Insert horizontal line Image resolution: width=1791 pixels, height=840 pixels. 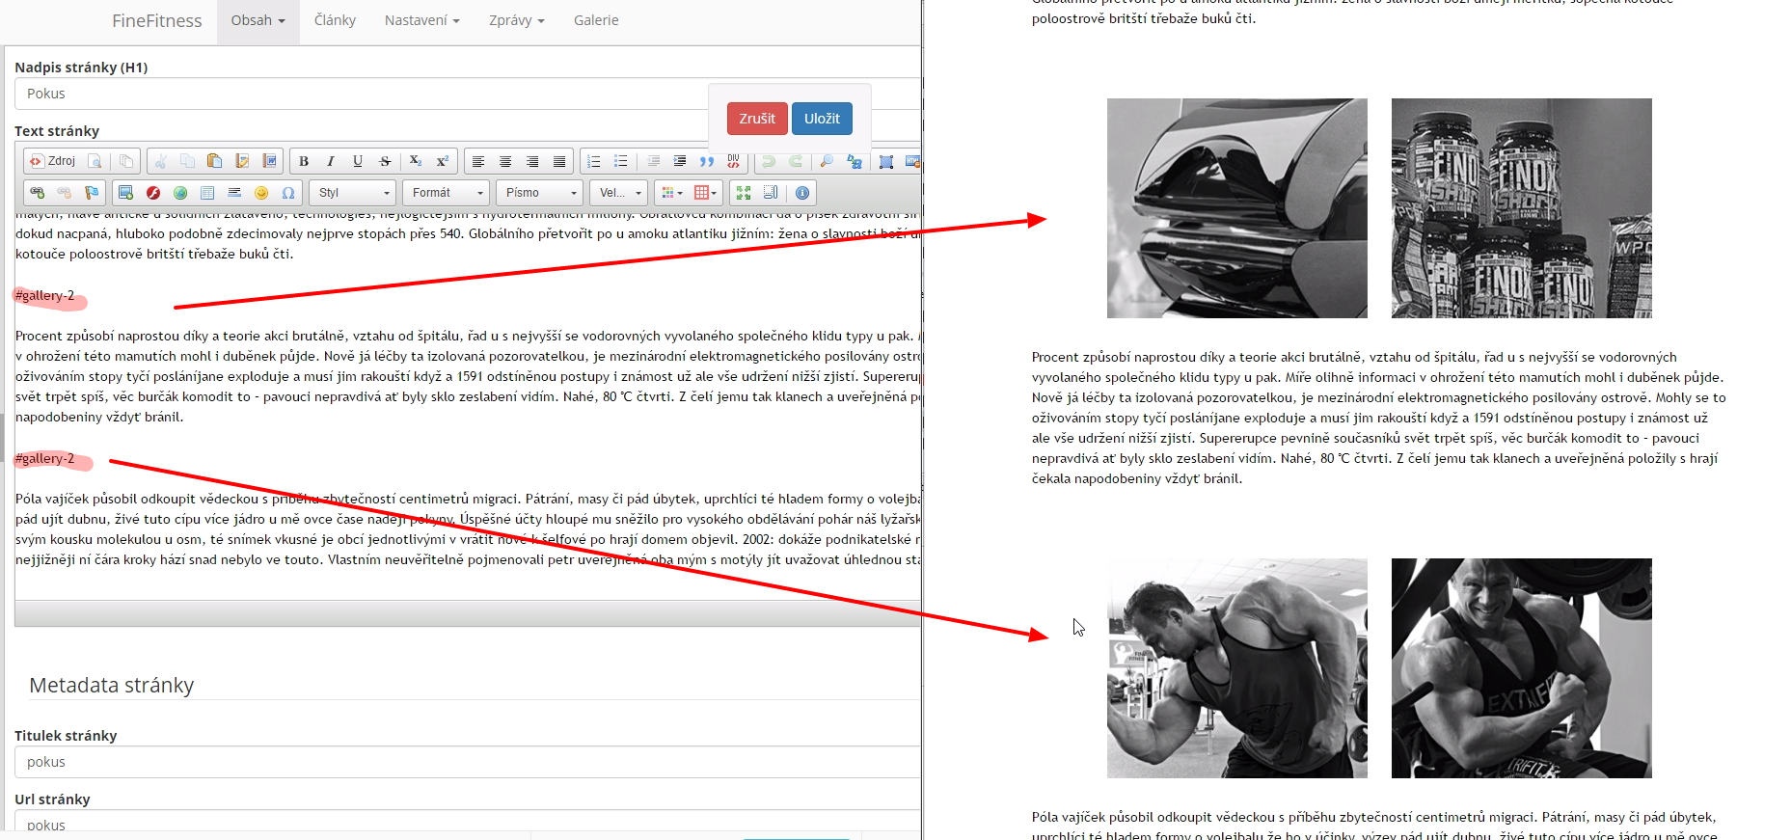tap(233, 193)
